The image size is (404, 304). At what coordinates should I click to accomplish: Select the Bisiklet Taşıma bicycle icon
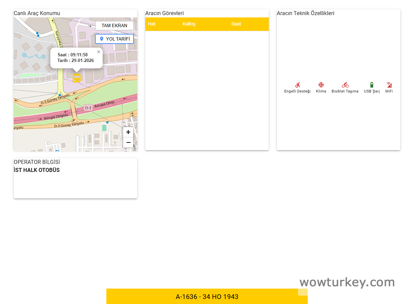coord(345,85)
